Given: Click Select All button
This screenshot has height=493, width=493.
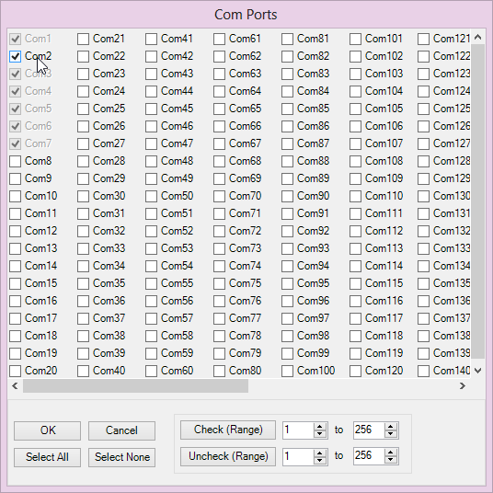Looking at the screenshot, I should coord(47,457).
